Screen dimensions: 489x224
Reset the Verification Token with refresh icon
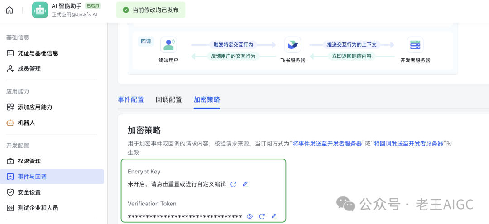click(x=262, y=216)
